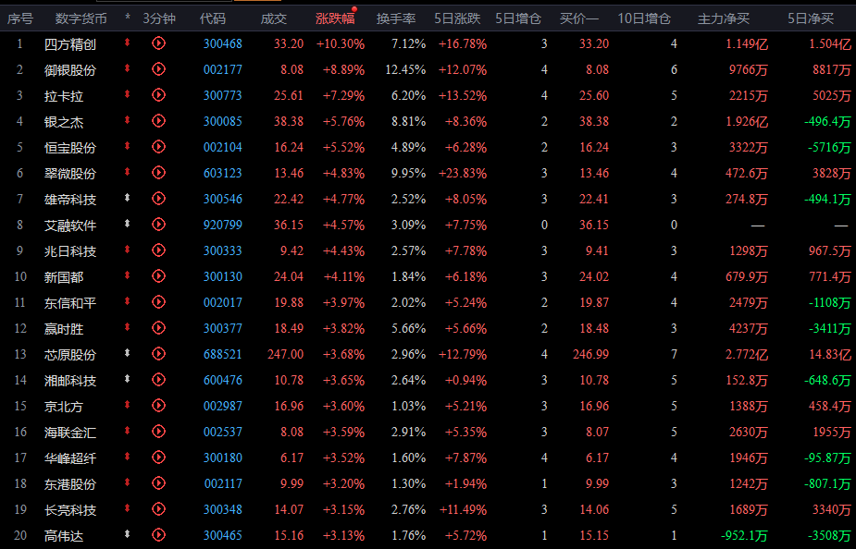Click the play icon in 艾融软件 row
This screenshot has height=549, width=856.
(158, 225)
